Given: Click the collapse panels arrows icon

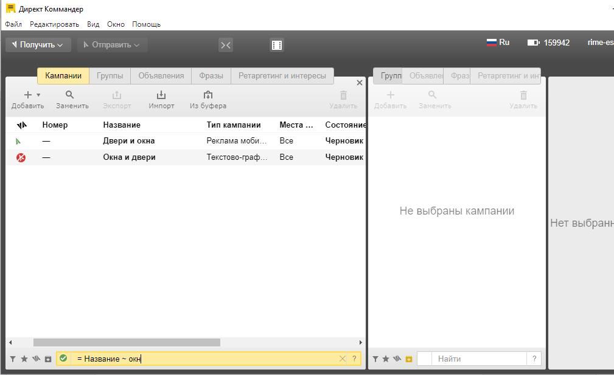Looking at the screenshot, I should tap(226, 45).
